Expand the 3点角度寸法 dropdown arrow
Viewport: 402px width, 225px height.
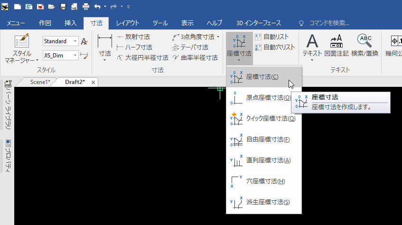218,37
